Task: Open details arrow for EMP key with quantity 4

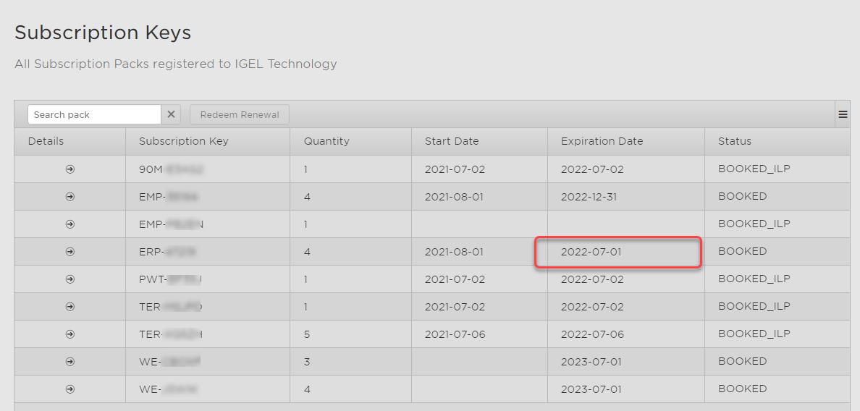Action: click(70, 197)
